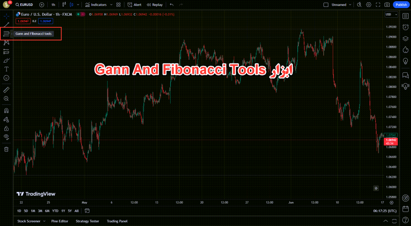Open the USD currency dropdown
The image size is (411, 226).
[x=389, y=14]
